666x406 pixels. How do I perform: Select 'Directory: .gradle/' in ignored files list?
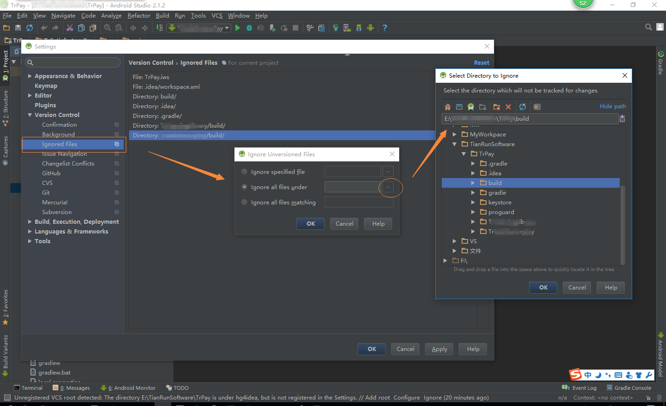coord(157,116)
